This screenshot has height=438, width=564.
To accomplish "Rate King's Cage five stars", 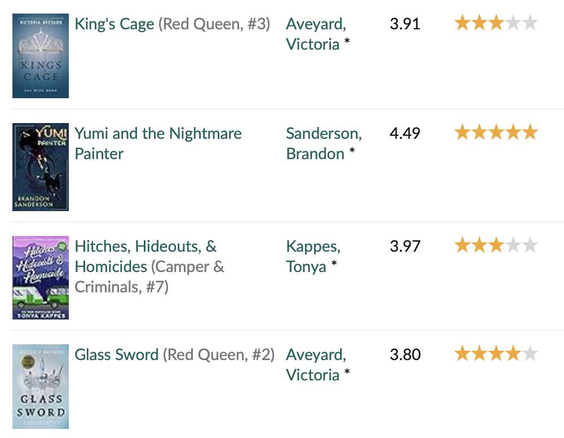I will click(x=530, y=23).
